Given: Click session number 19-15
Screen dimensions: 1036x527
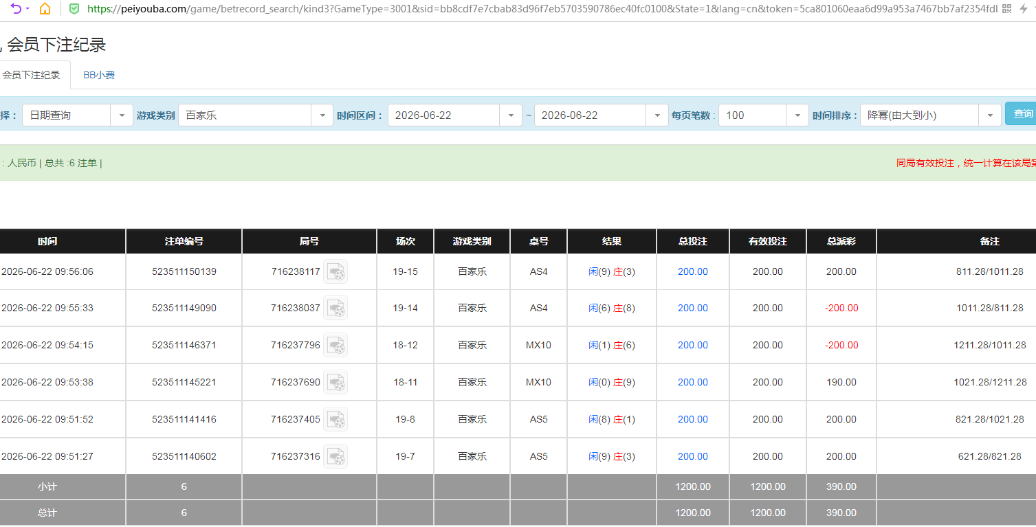Looking at the screenshot, I should (x=406, y=271).
